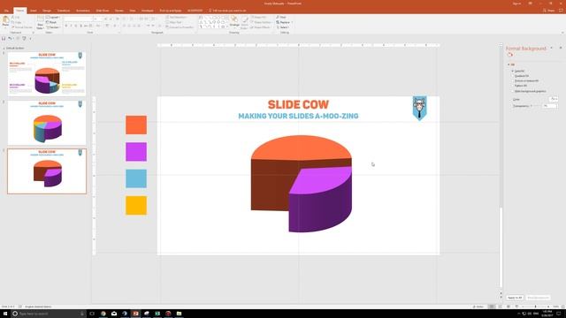Click the Replace command
Image resolution: width=566 pixels, height=318 pixels.
[283, 22]
